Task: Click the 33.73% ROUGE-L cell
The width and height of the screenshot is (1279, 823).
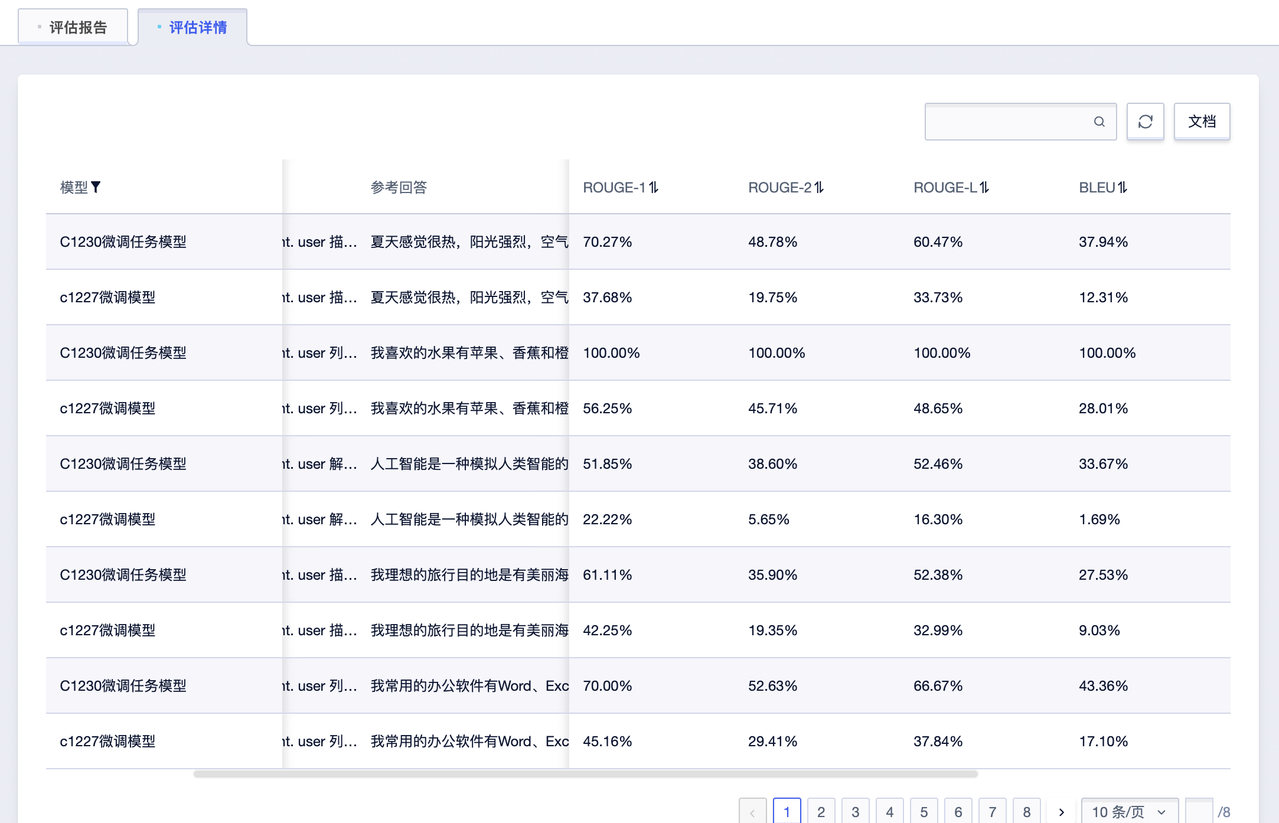Action: [938, 297]
